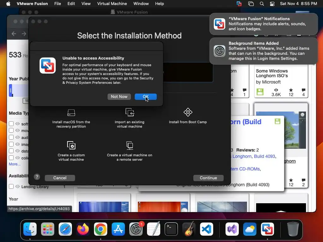Open Spotlight search in the menu bar
This screenshot has height=242, width=323.
click(261, 4)
